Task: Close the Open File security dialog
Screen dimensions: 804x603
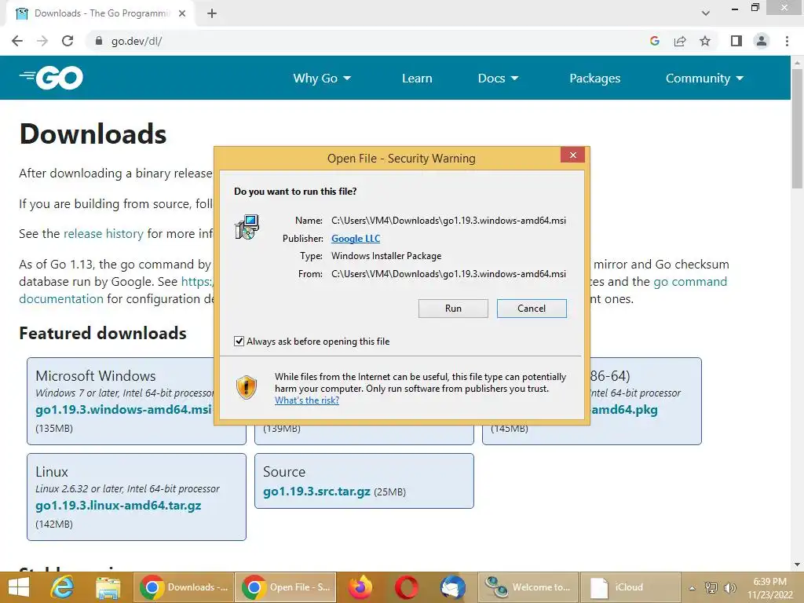Action: [x=572, y=155]
